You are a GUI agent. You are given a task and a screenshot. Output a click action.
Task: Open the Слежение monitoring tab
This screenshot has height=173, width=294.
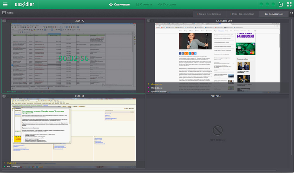click(x=119, y=5)
